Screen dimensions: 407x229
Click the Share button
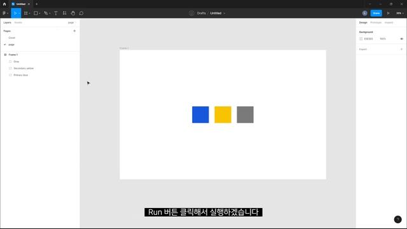[x=376, y=13]
